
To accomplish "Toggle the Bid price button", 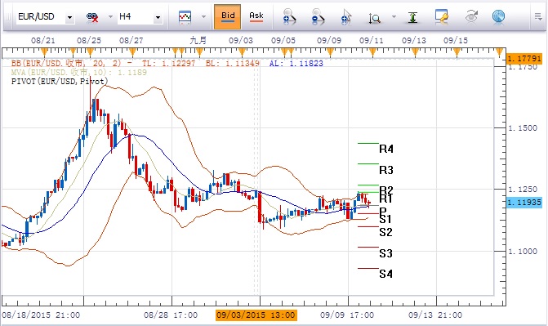I will point(228,16).
